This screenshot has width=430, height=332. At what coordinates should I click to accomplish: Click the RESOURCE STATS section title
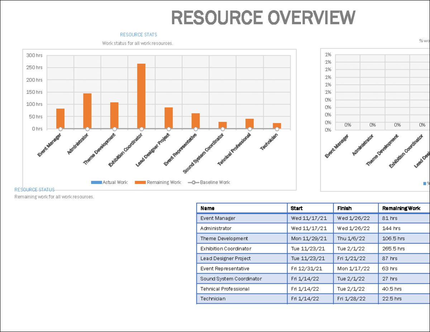(x=138, y=34)
